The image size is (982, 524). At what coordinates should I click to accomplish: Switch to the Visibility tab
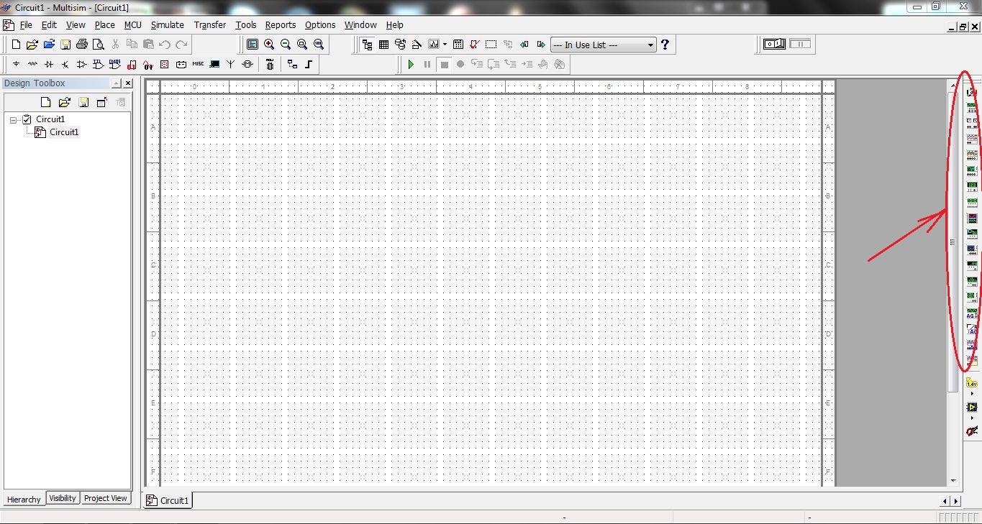(x=63, y=498)
